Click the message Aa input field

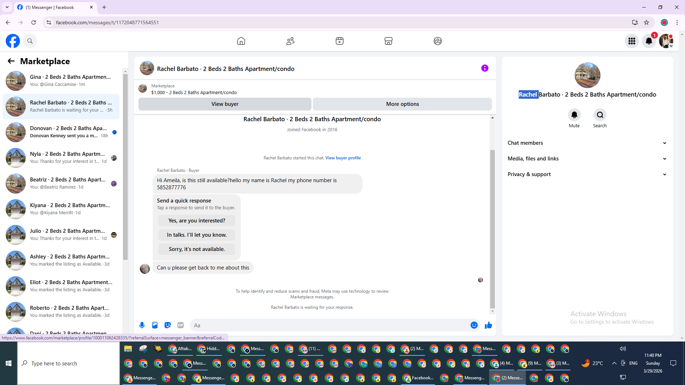point(330,325)
